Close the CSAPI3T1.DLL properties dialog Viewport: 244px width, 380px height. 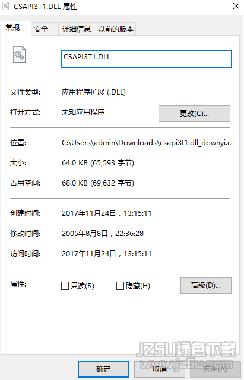click(x=236, y=6)
